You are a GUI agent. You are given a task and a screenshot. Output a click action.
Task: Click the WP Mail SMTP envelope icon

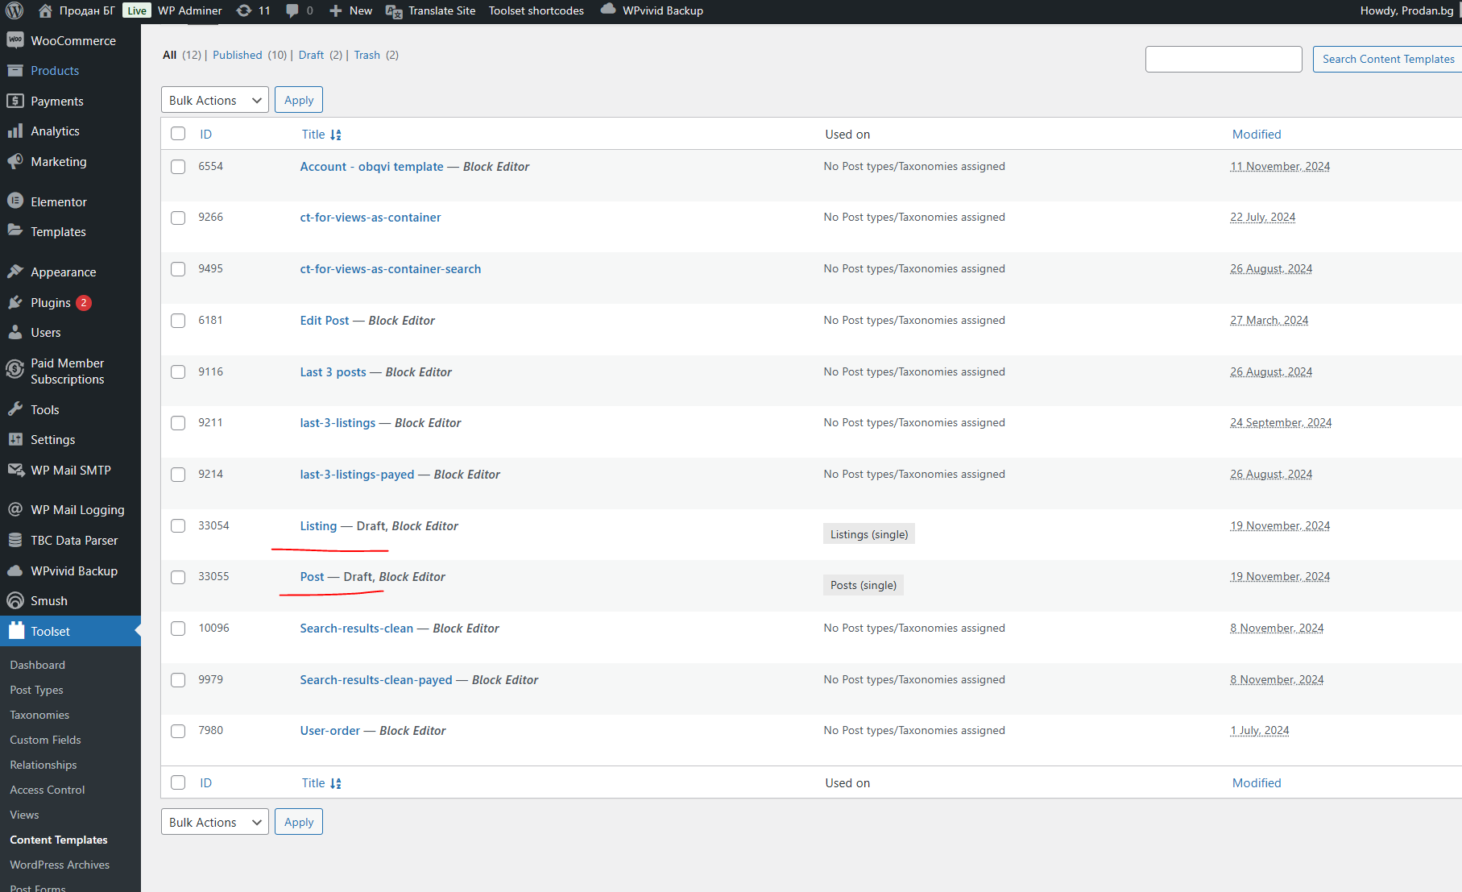pos(15,470)
